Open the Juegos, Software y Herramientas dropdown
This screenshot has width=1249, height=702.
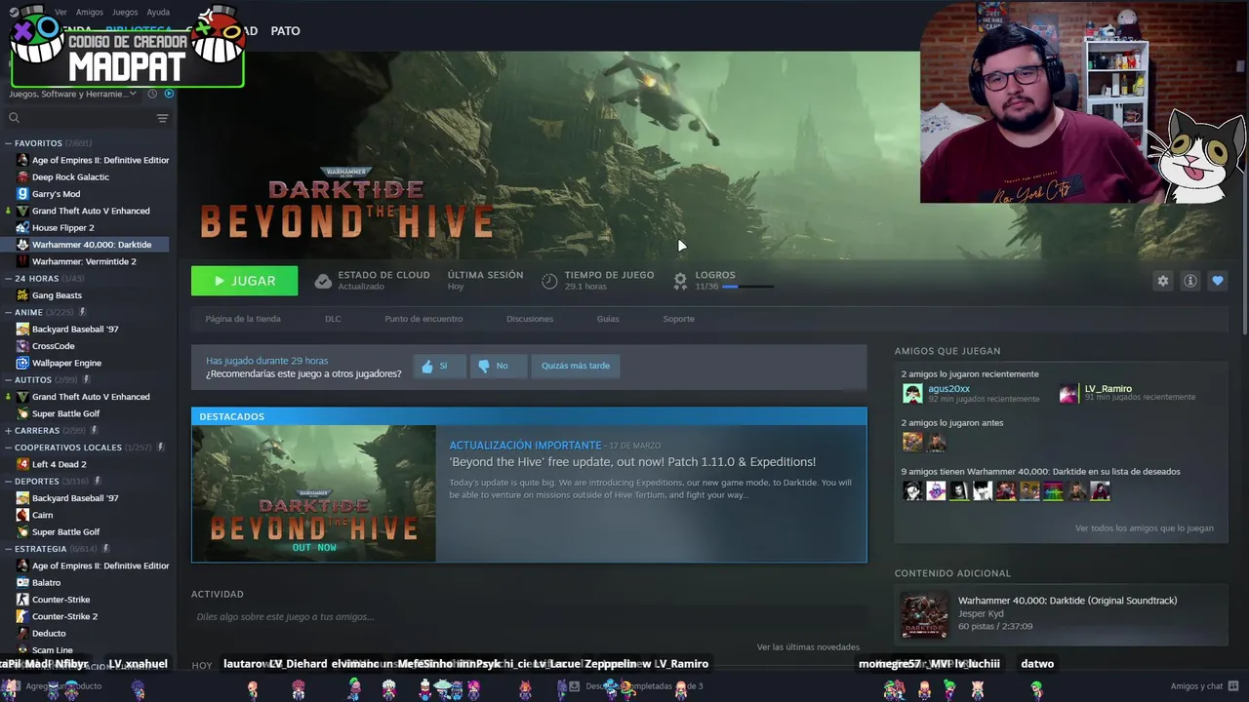[73, 94]
